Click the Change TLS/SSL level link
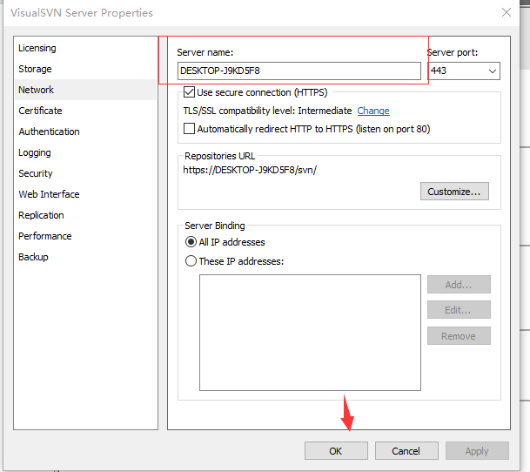 point(373,111)
